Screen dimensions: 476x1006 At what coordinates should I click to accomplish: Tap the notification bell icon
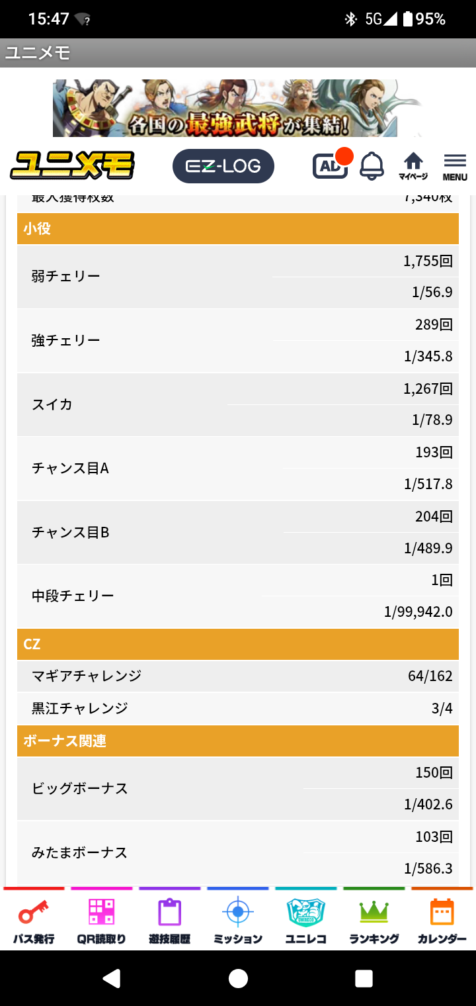point(372,165)
